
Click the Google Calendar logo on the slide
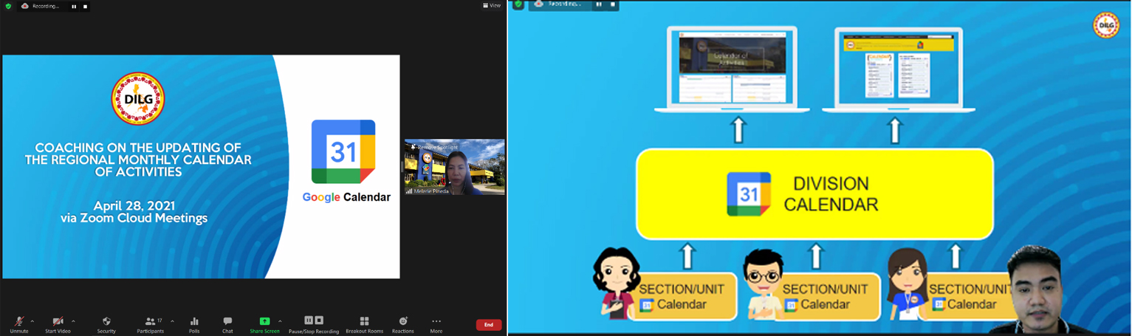[x=343, y=151]
